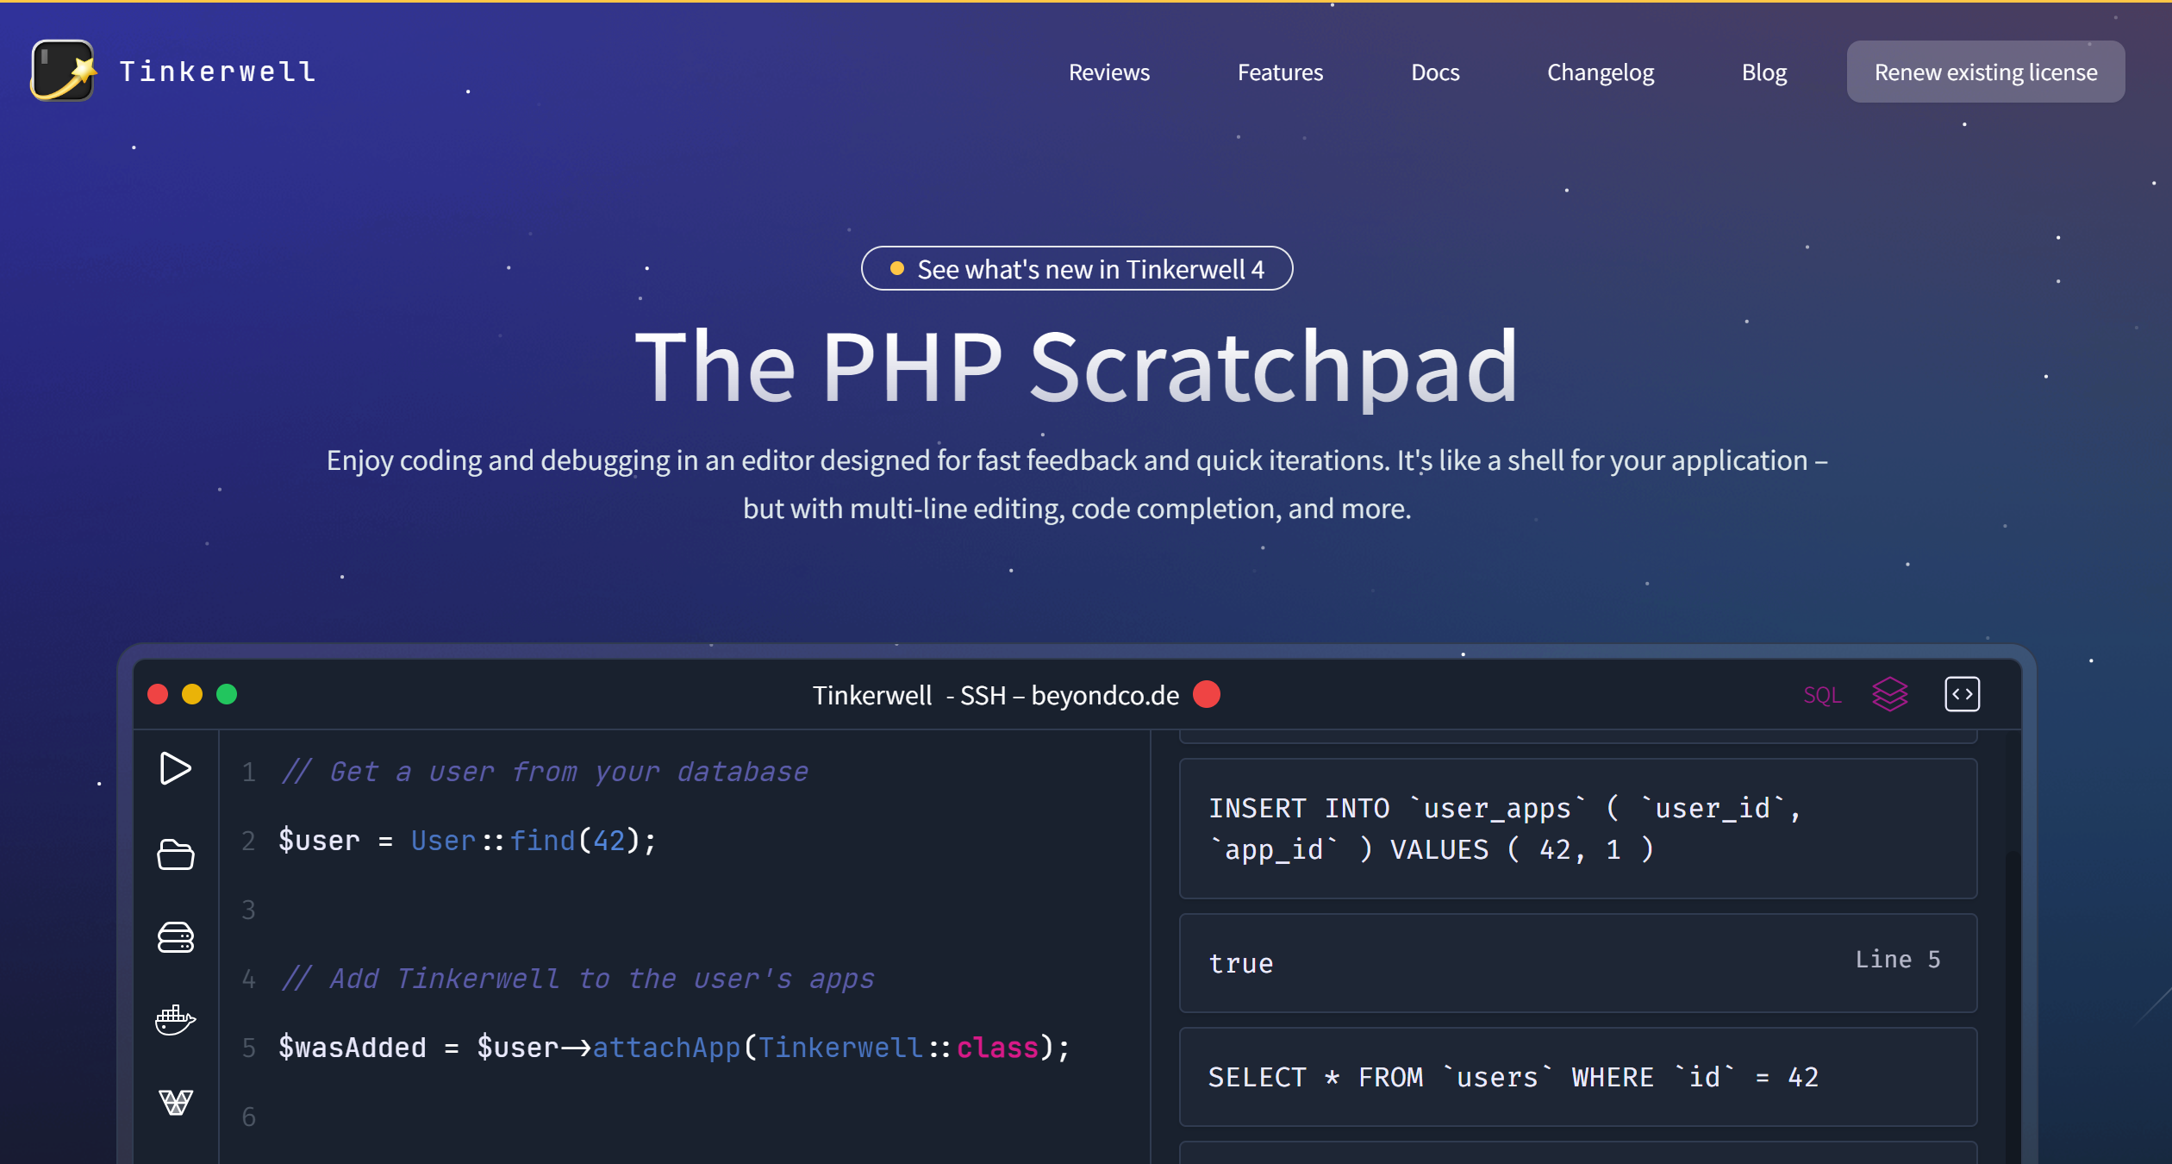2172x1164 pixels.
Task: Click the code brackets view icon
Action: tap(1962, 694)
